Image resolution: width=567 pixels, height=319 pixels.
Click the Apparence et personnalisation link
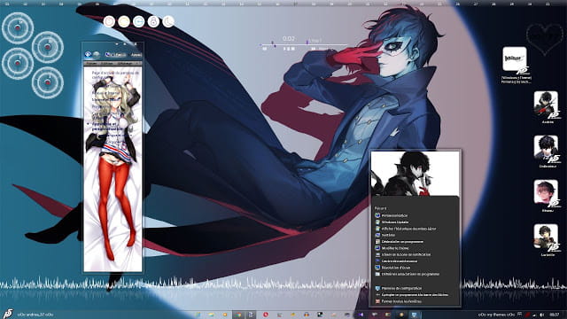[x=103, y=126]
